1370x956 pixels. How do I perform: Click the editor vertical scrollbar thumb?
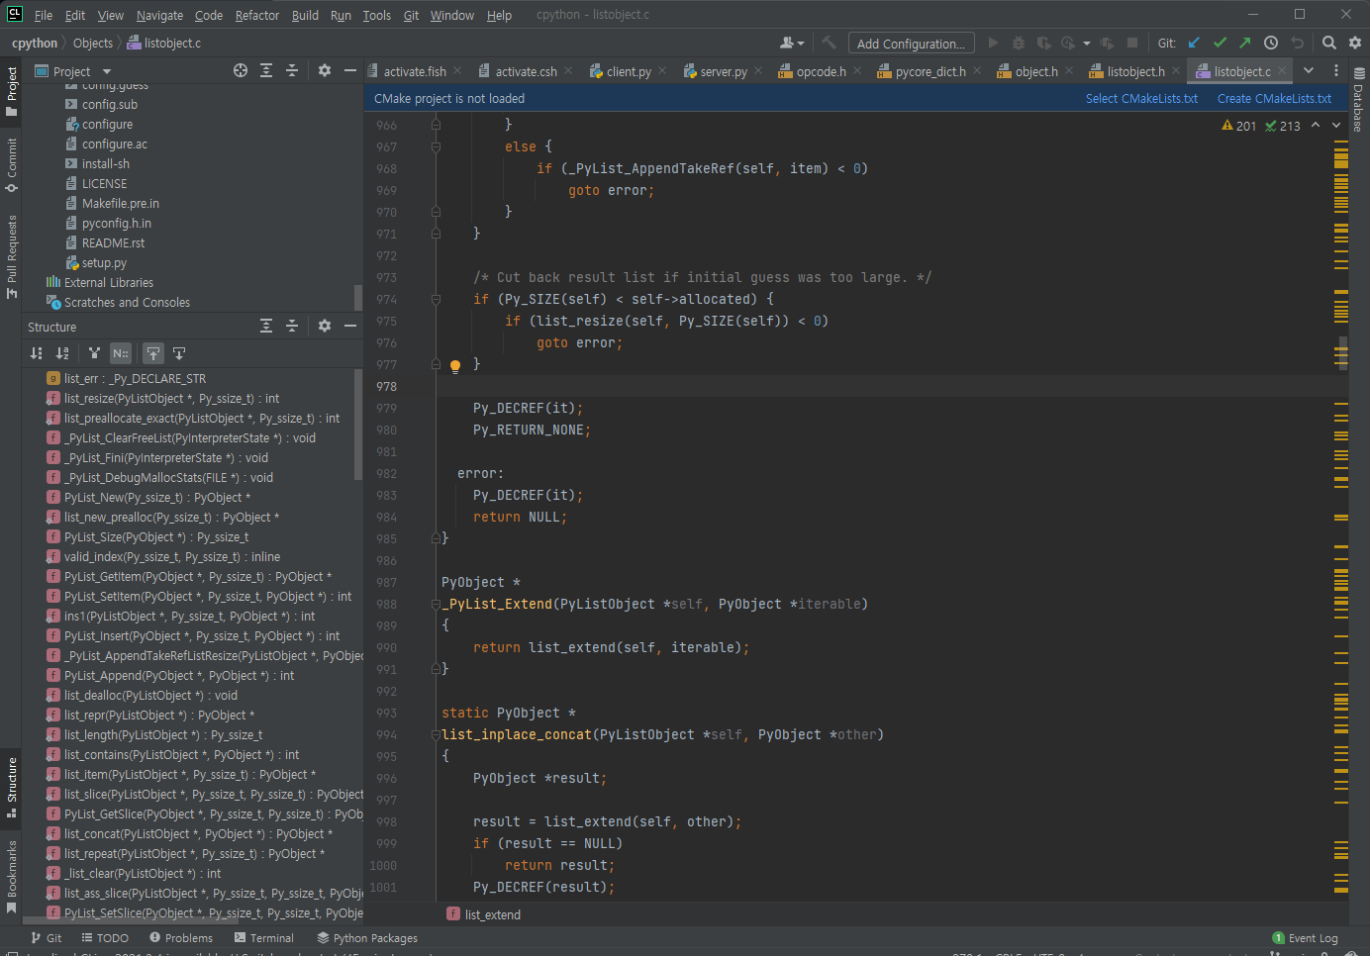pyautogui.click(x=1342, y=352)
